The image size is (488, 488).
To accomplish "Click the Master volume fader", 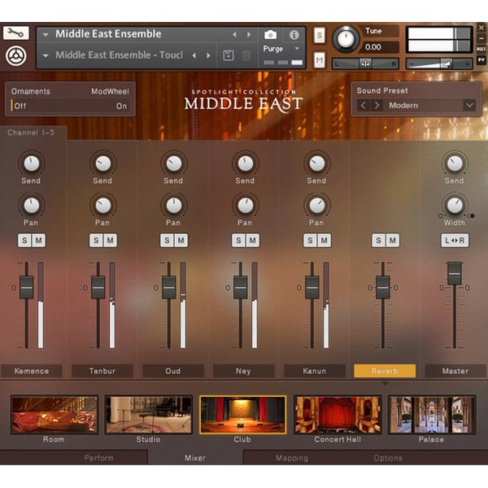I will (x=455, y=273).
